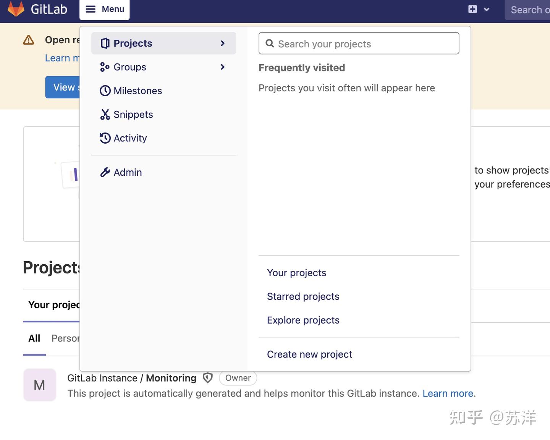
Task: Open the Menu navigation panel
Action: 104,9
